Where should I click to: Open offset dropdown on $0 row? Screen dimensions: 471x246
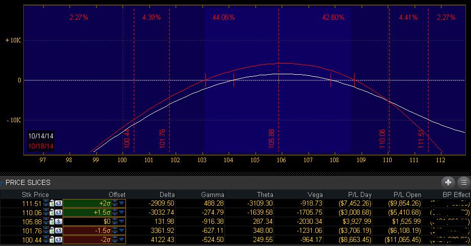122,221
